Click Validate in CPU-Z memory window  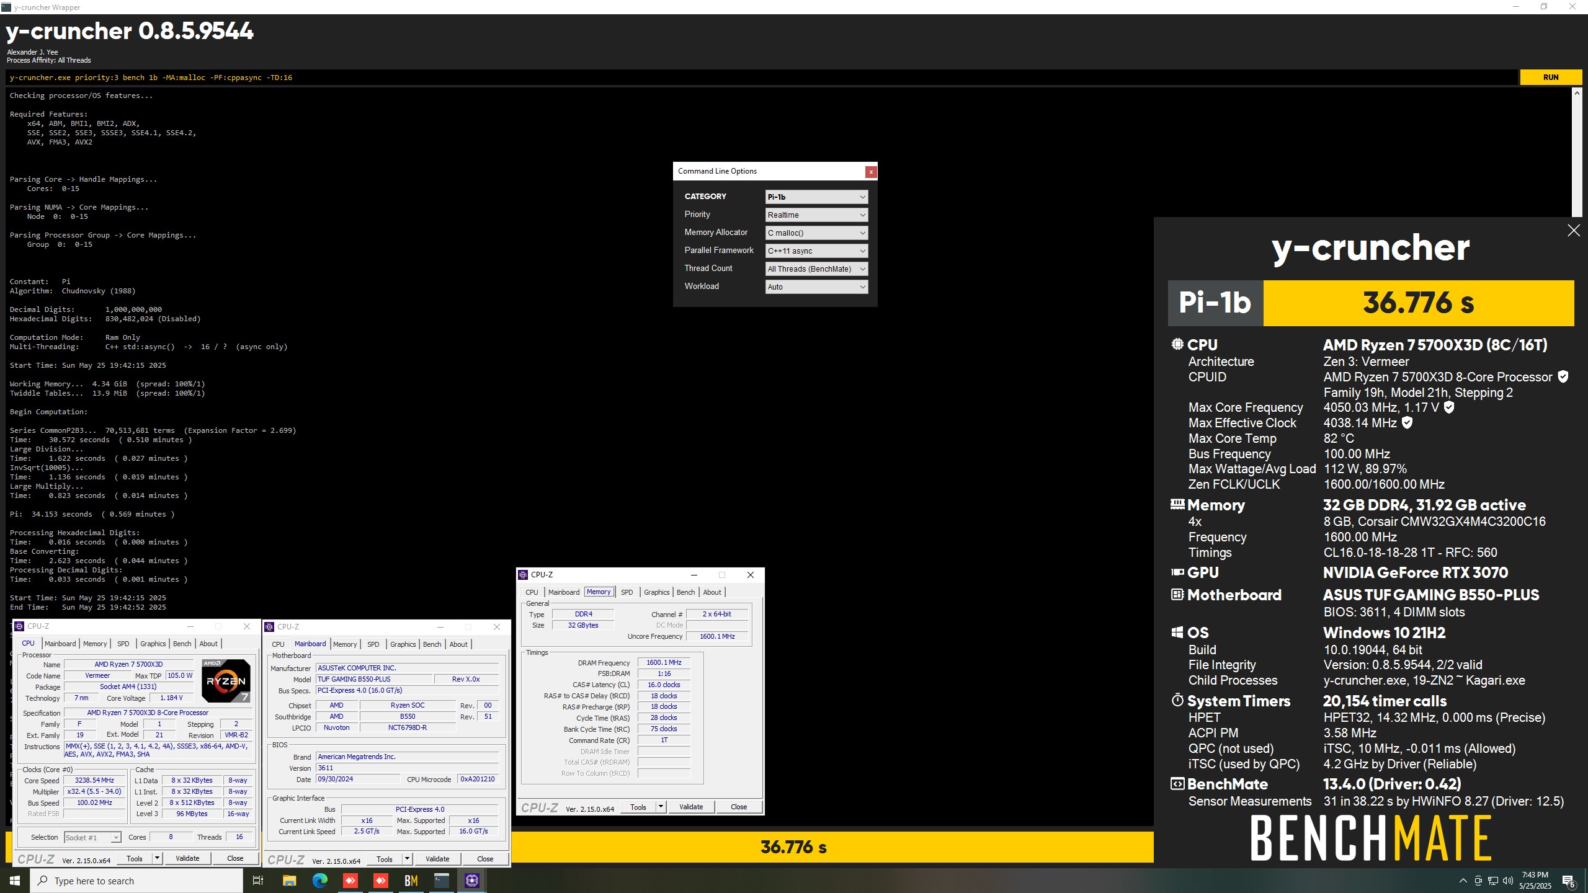point(691,807)
